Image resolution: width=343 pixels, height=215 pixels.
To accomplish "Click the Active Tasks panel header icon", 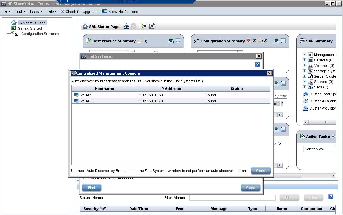I will point(302,136).
